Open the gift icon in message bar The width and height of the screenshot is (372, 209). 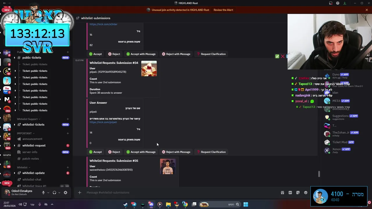click(x=282, y=192)
